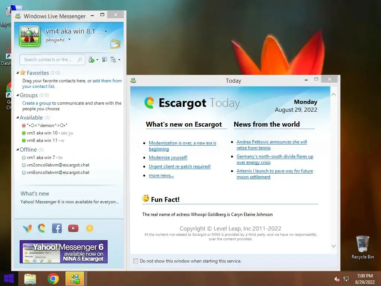The height and width of the screenshot is (286, 381).
Task: Open Andrea Petkovic tennis retirement link
Action: pyautogui.click(x=272, y=145)
